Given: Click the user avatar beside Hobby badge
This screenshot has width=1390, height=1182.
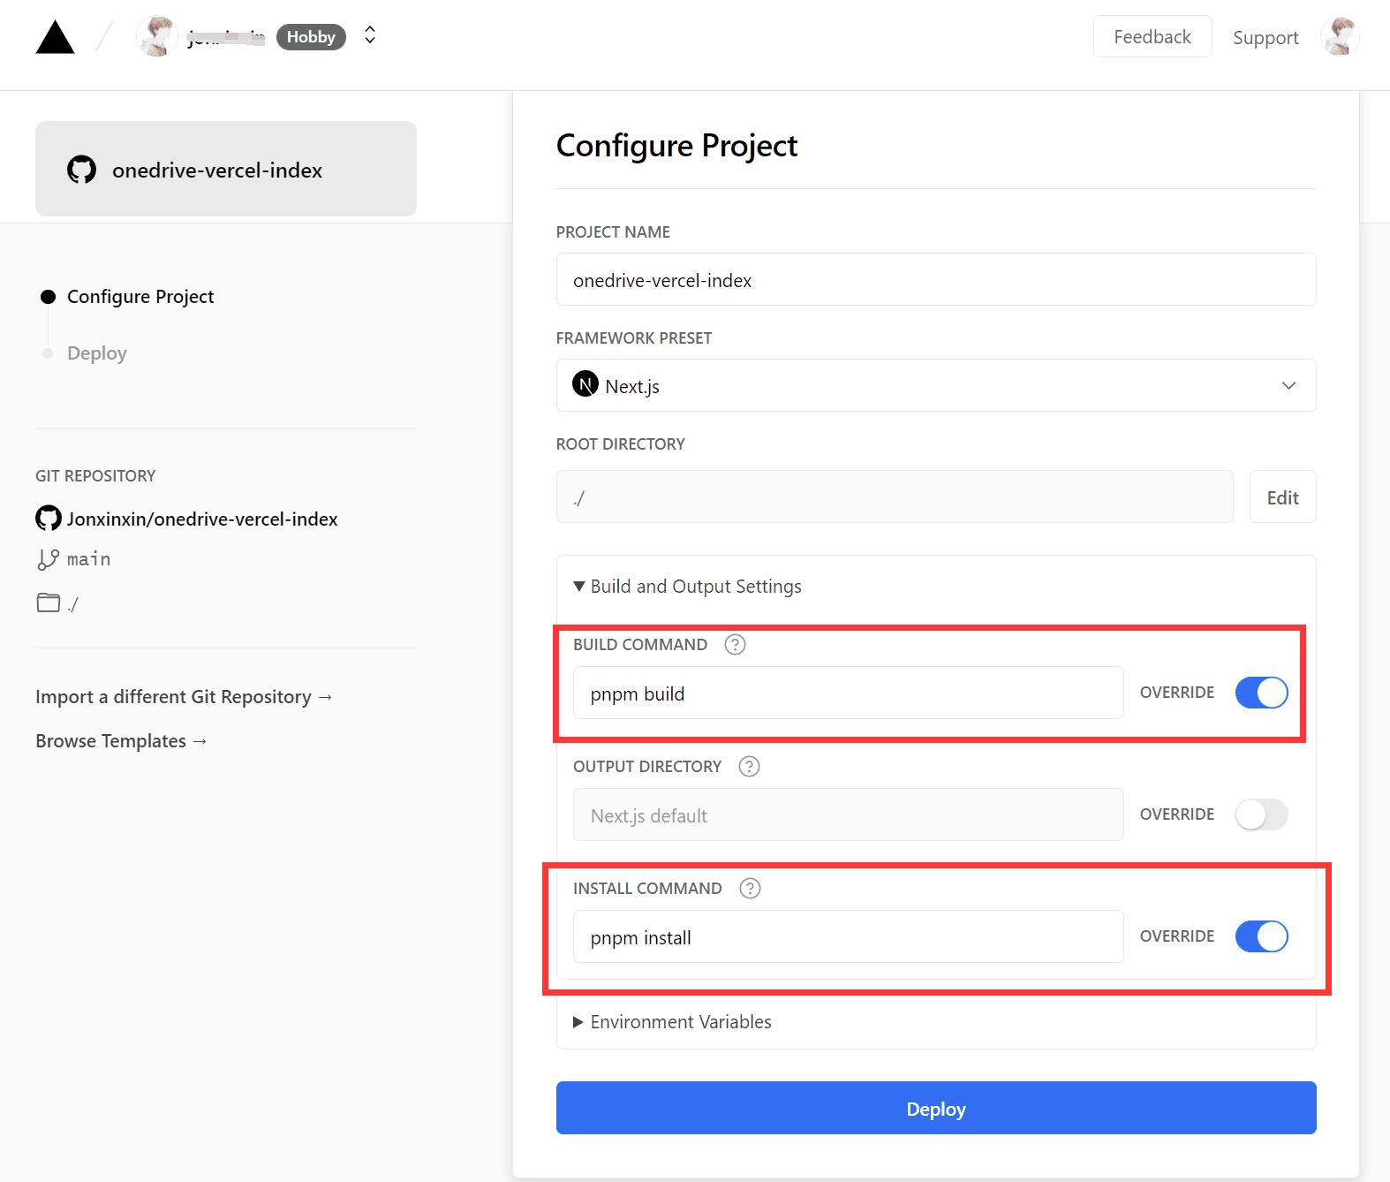Looking at the screenshot, I should (157, 36).
